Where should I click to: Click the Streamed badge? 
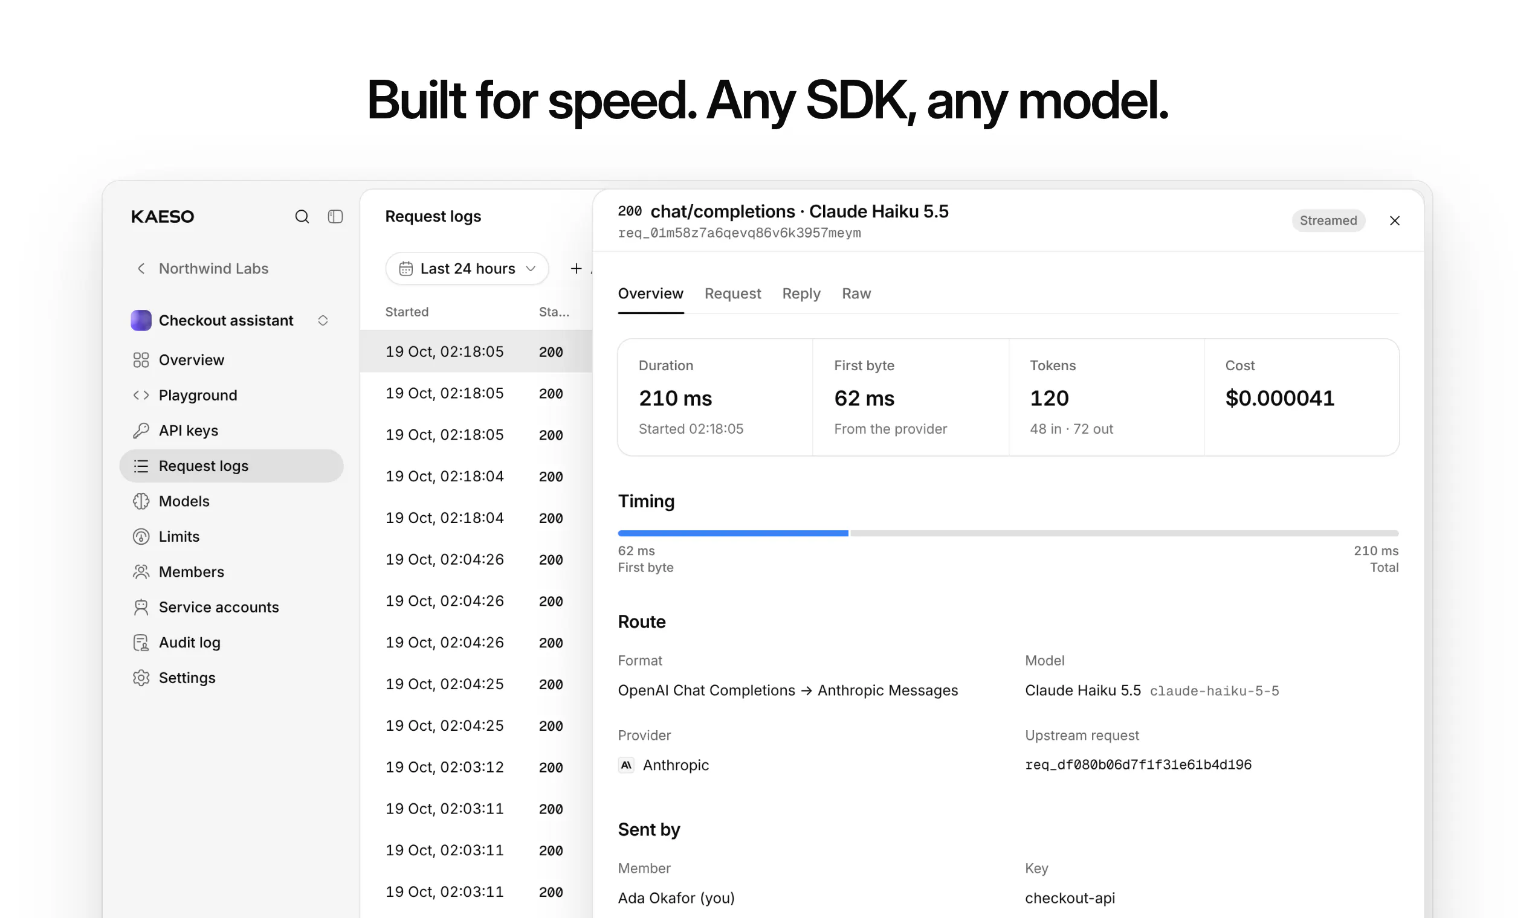click(1328, 221)
